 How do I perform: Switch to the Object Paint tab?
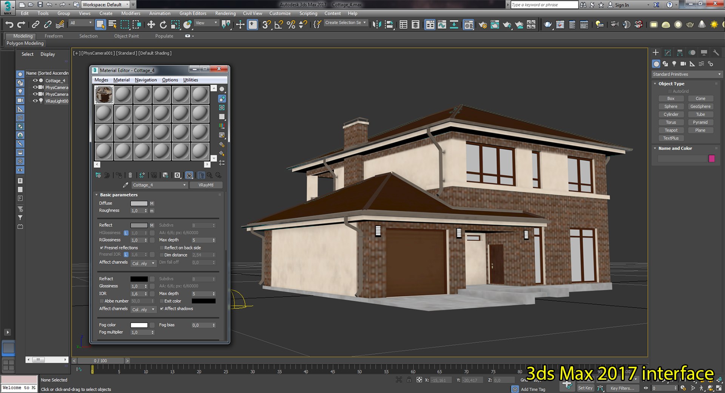click(x=126, y=36)
